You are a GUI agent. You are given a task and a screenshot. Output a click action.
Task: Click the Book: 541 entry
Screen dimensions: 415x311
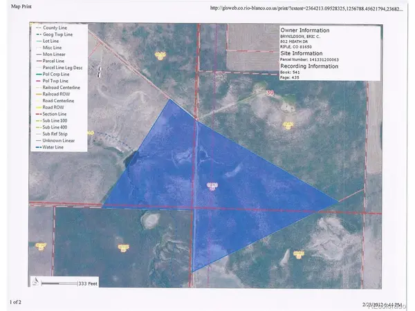[x=290, y=72]
